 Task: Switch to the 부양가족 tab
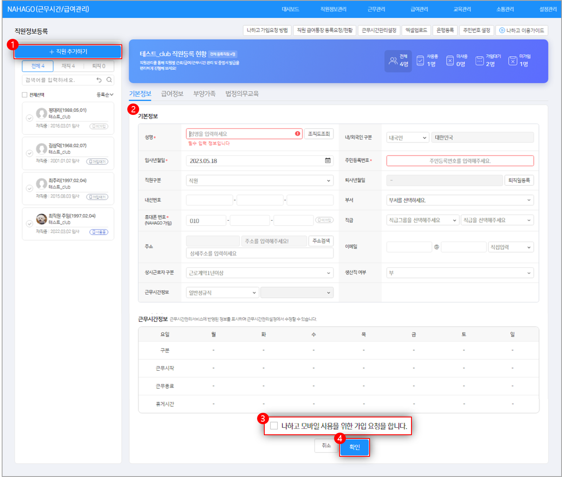tap(204, 94)
